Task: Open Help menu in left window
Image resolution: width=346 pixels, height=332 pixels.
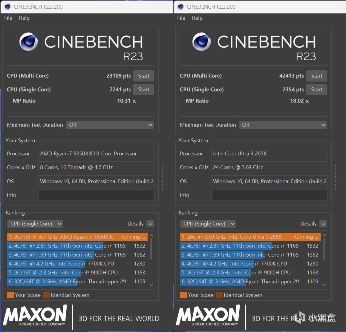Action: coord(24,18)
